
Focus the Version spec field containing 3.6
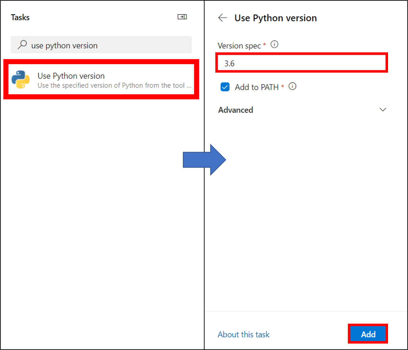pyautogui.click(x=302, y=63)
